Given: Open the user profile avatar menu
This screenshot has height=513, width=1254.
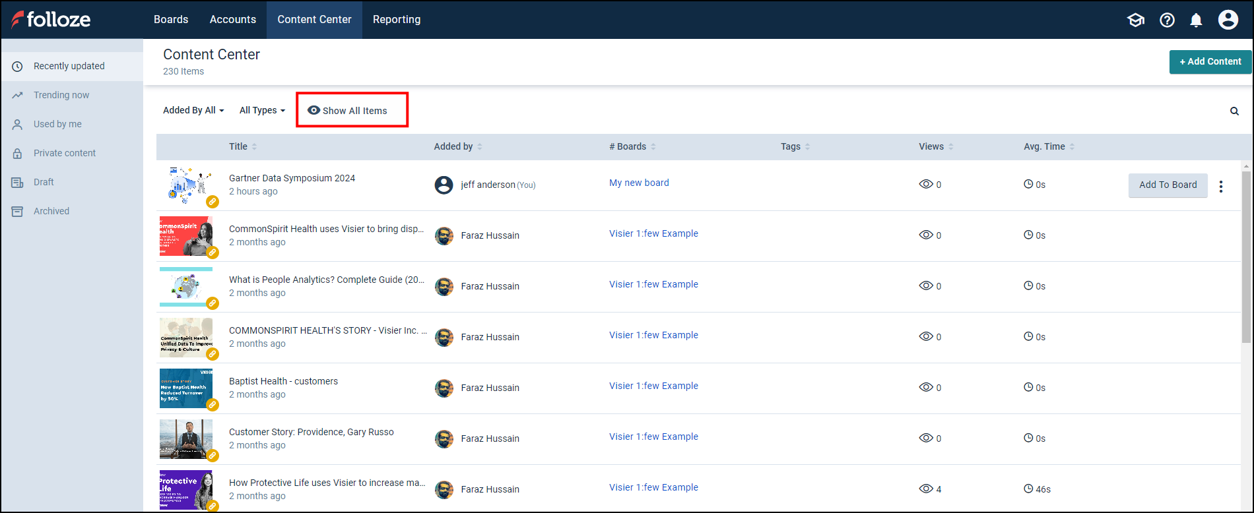Looking at the screenshot, I should (1228, 20).
